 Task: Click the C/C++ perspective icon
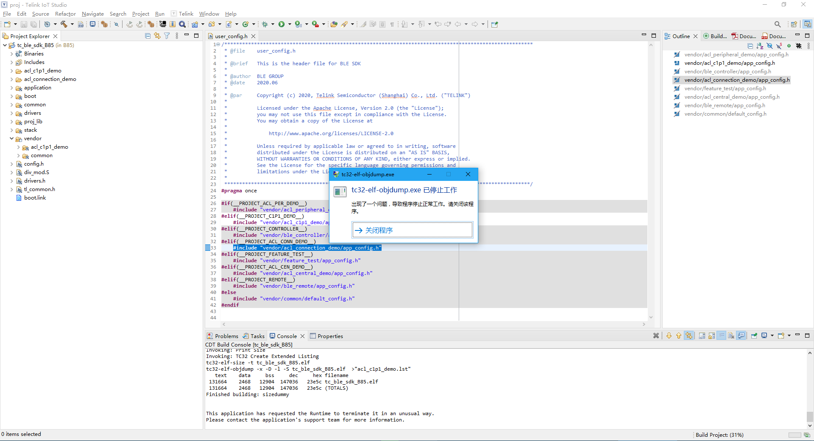tap(808, 24)
